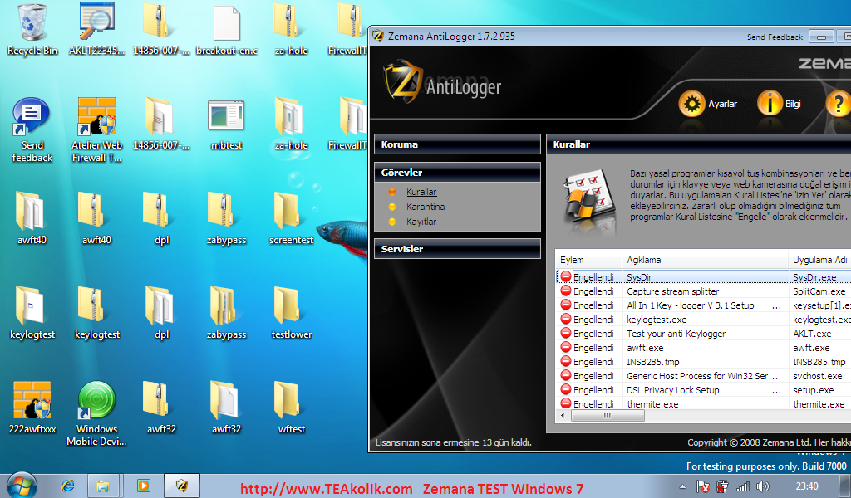This screenshot has height=498, width=851.
Task: Click the left scroll arrow of rules list
Action: coord(563,416)
